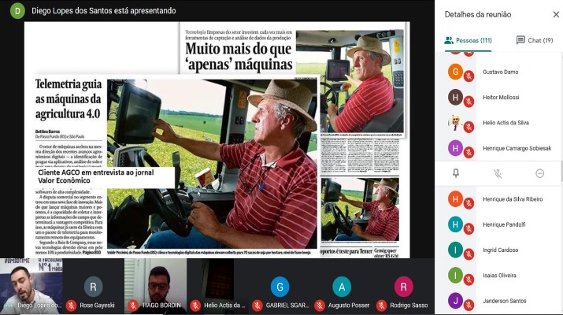The width and height of the screenshot is (563, 315).
Task: Click the presented newspaper slide
Action: [x=217, y=139]
